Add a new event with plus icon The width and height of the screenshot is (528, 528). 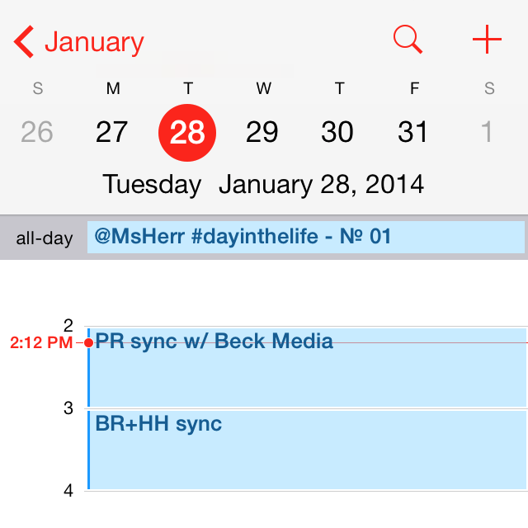(x=487, y=39)
